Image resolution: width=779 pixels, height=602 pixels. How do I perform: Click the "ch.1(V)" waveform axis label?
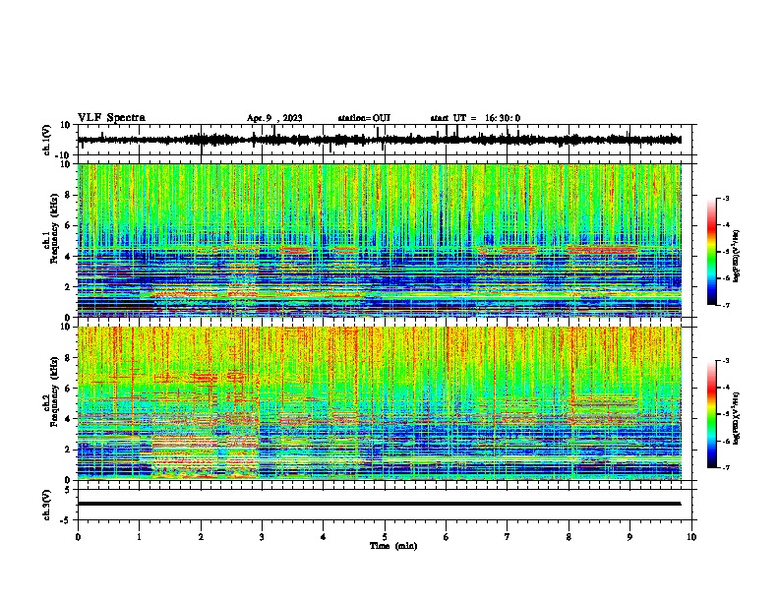pos(47,140)
